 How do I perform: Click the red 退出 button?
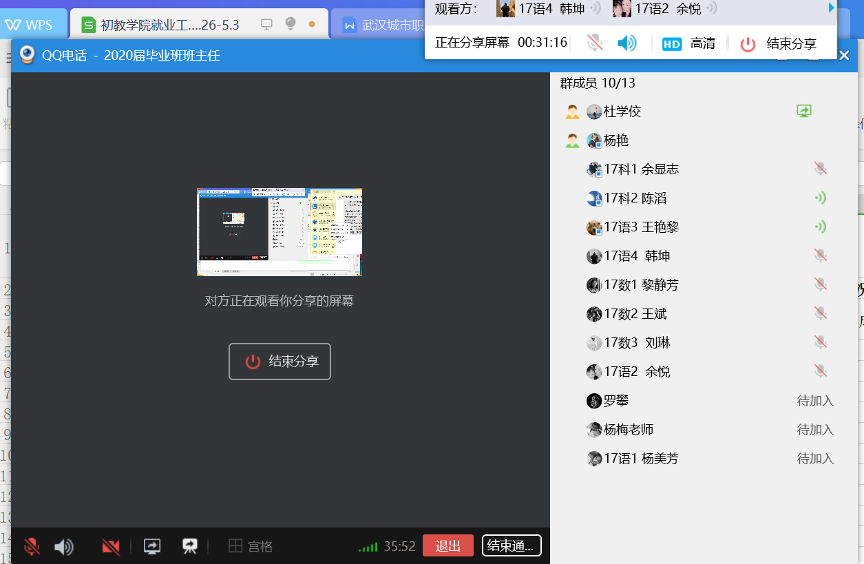pos(447,546)
